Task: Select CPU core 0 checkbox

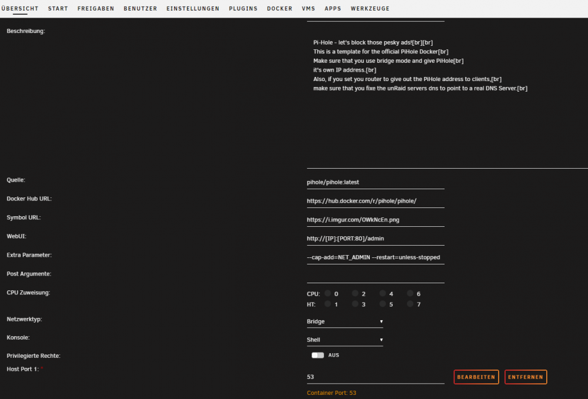Action: tap(328, 293)
